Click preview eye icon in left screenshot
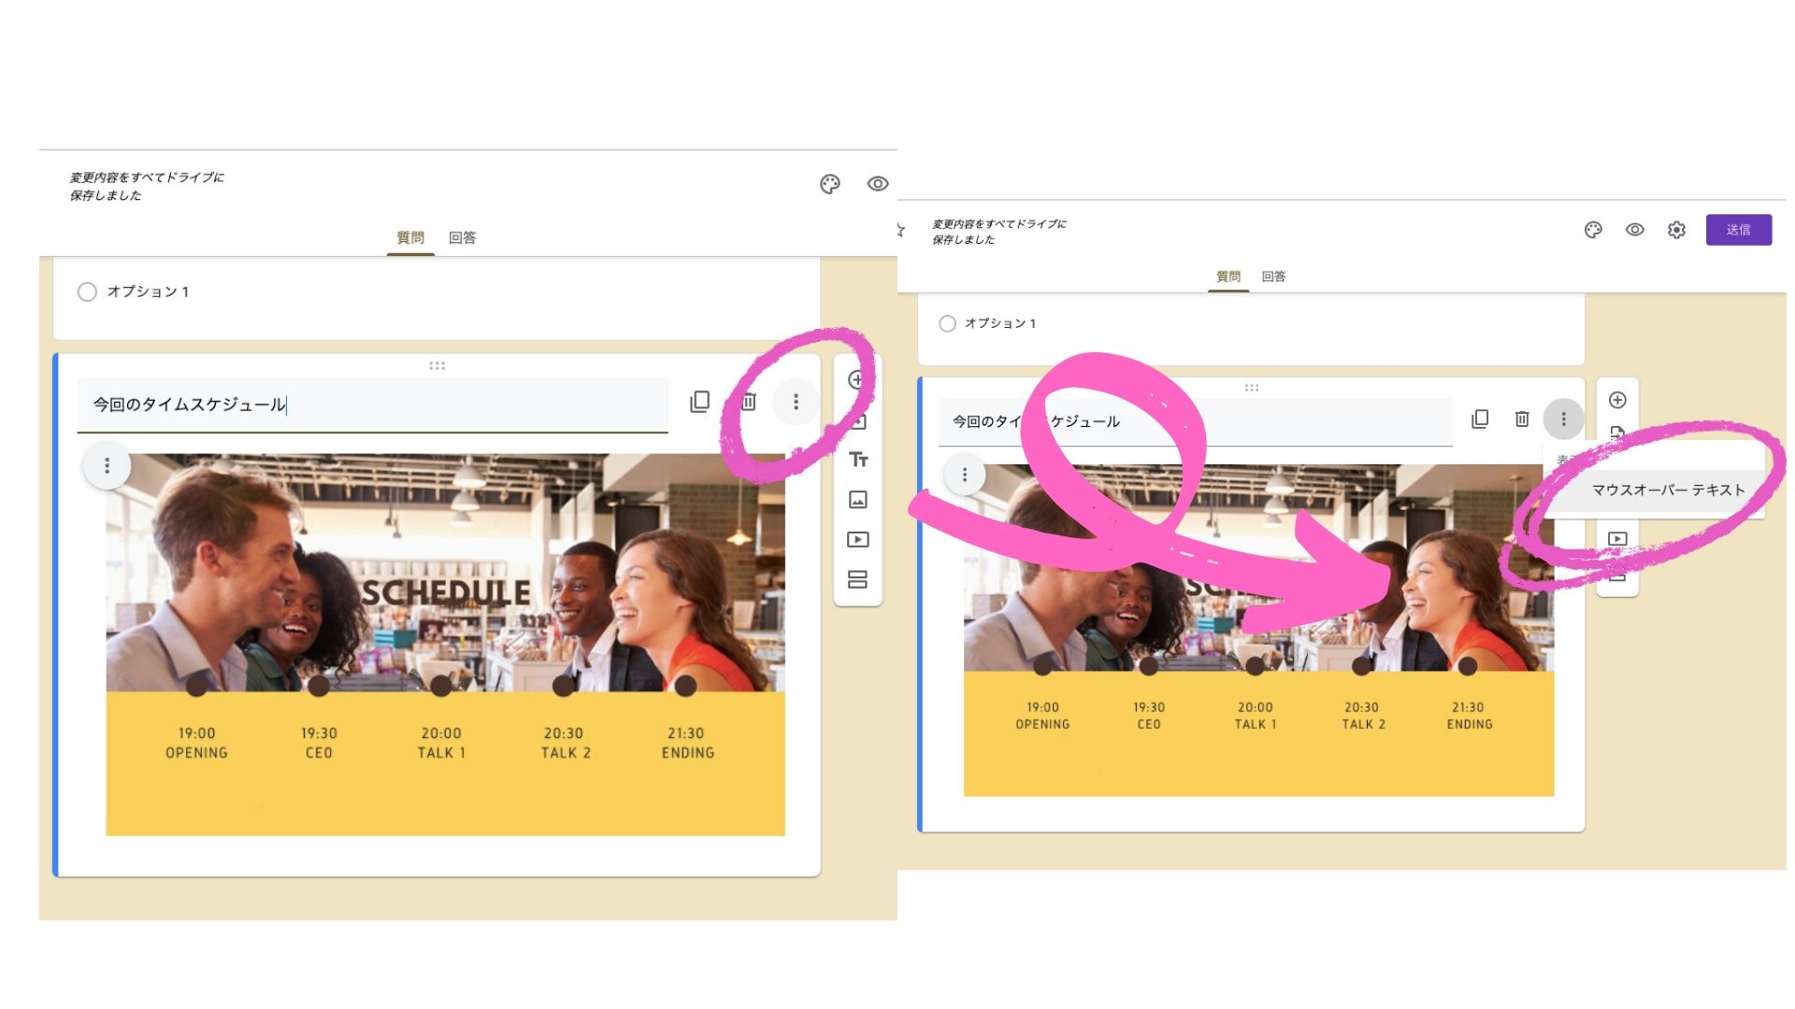This screenshot has width=1795, height=1009. tap(877, 184)
